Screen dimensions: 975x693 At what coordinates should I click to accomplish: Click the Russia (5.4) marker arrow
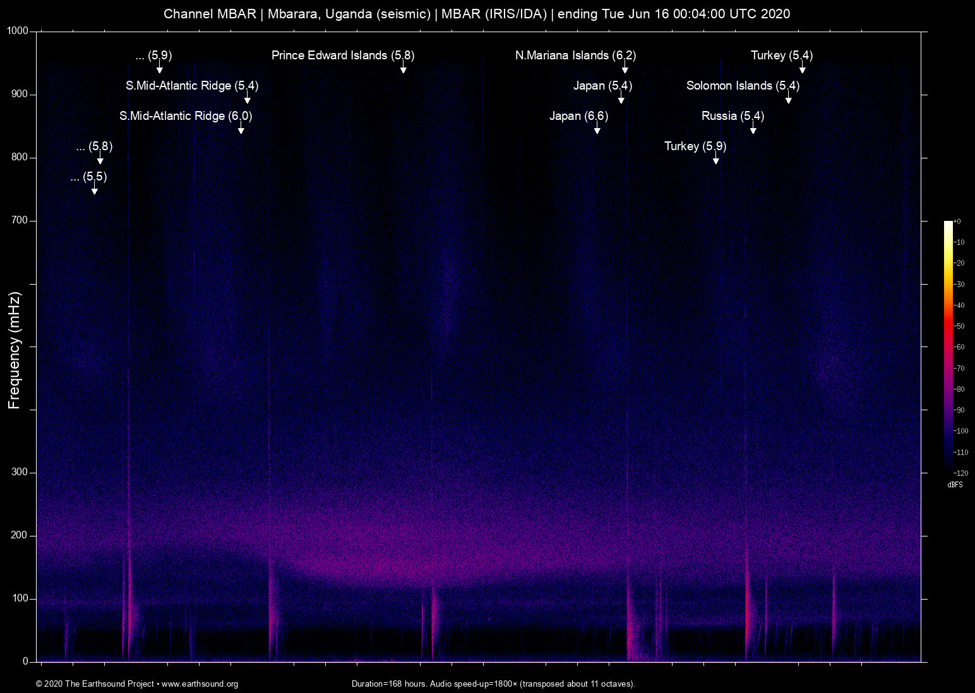pyautogui.click(x=753, y=130)
